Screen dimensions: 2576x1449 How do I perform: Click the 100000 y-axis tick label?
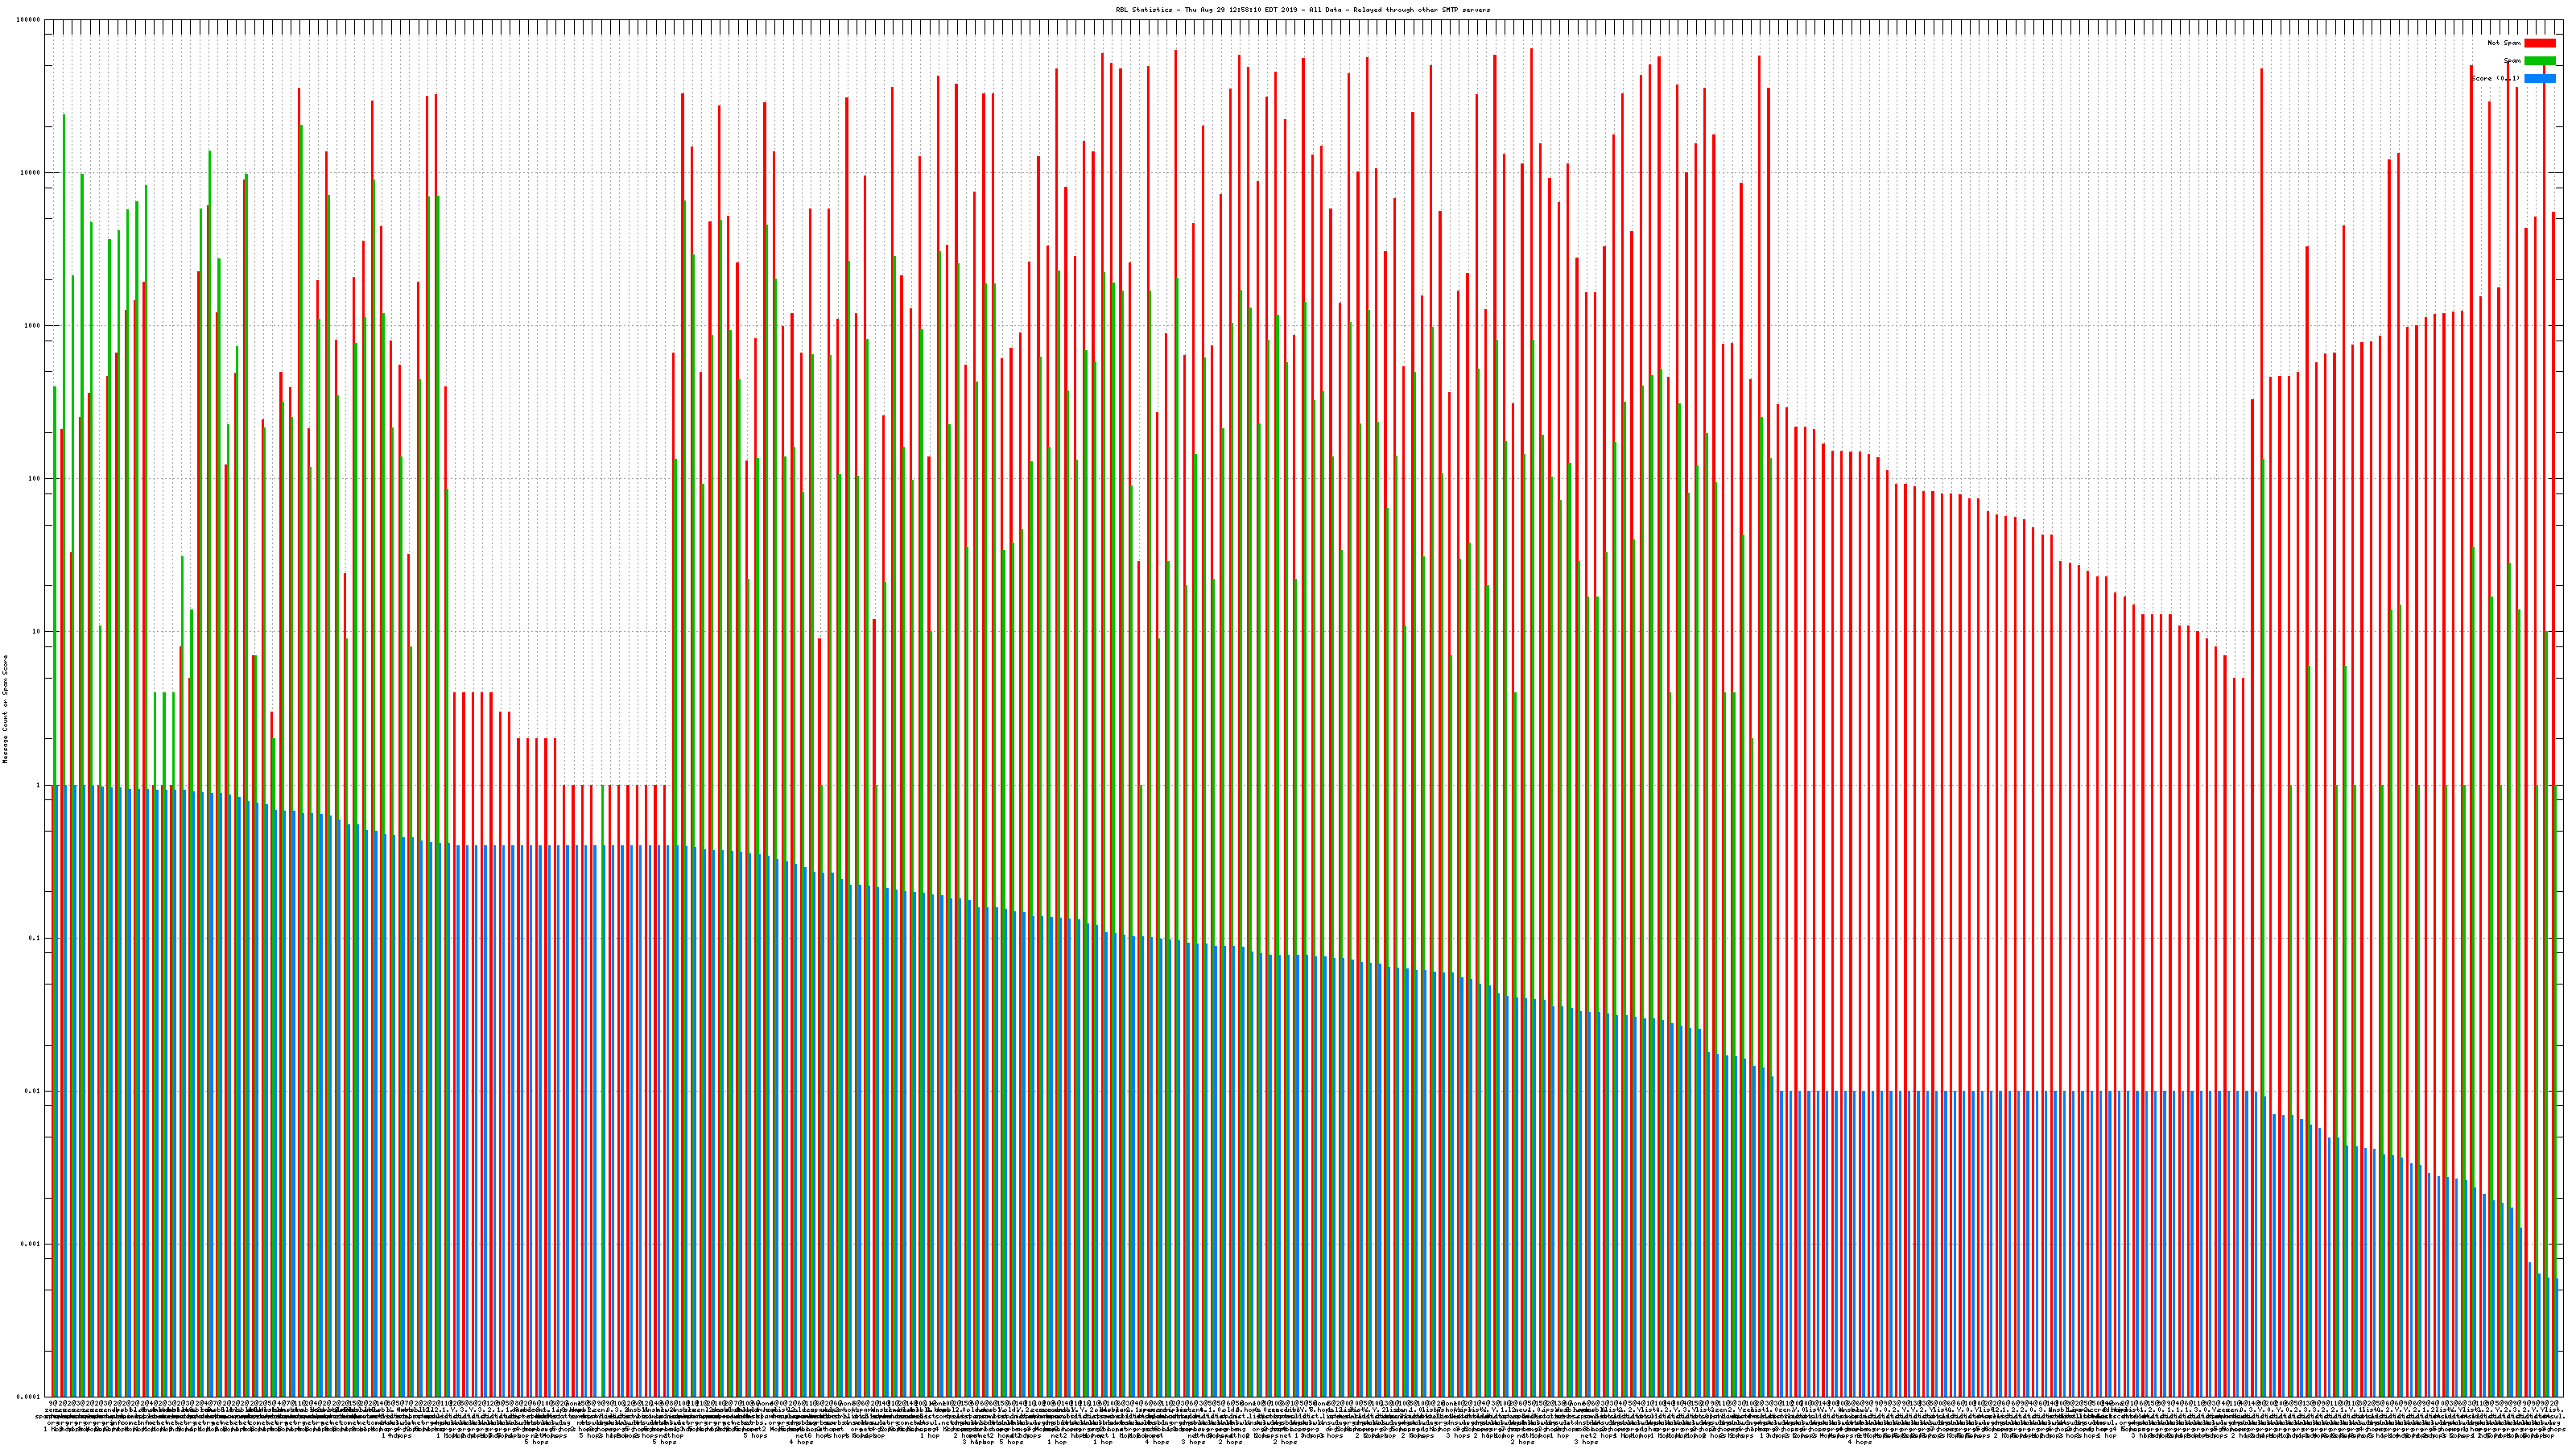(x=29, y=20)
